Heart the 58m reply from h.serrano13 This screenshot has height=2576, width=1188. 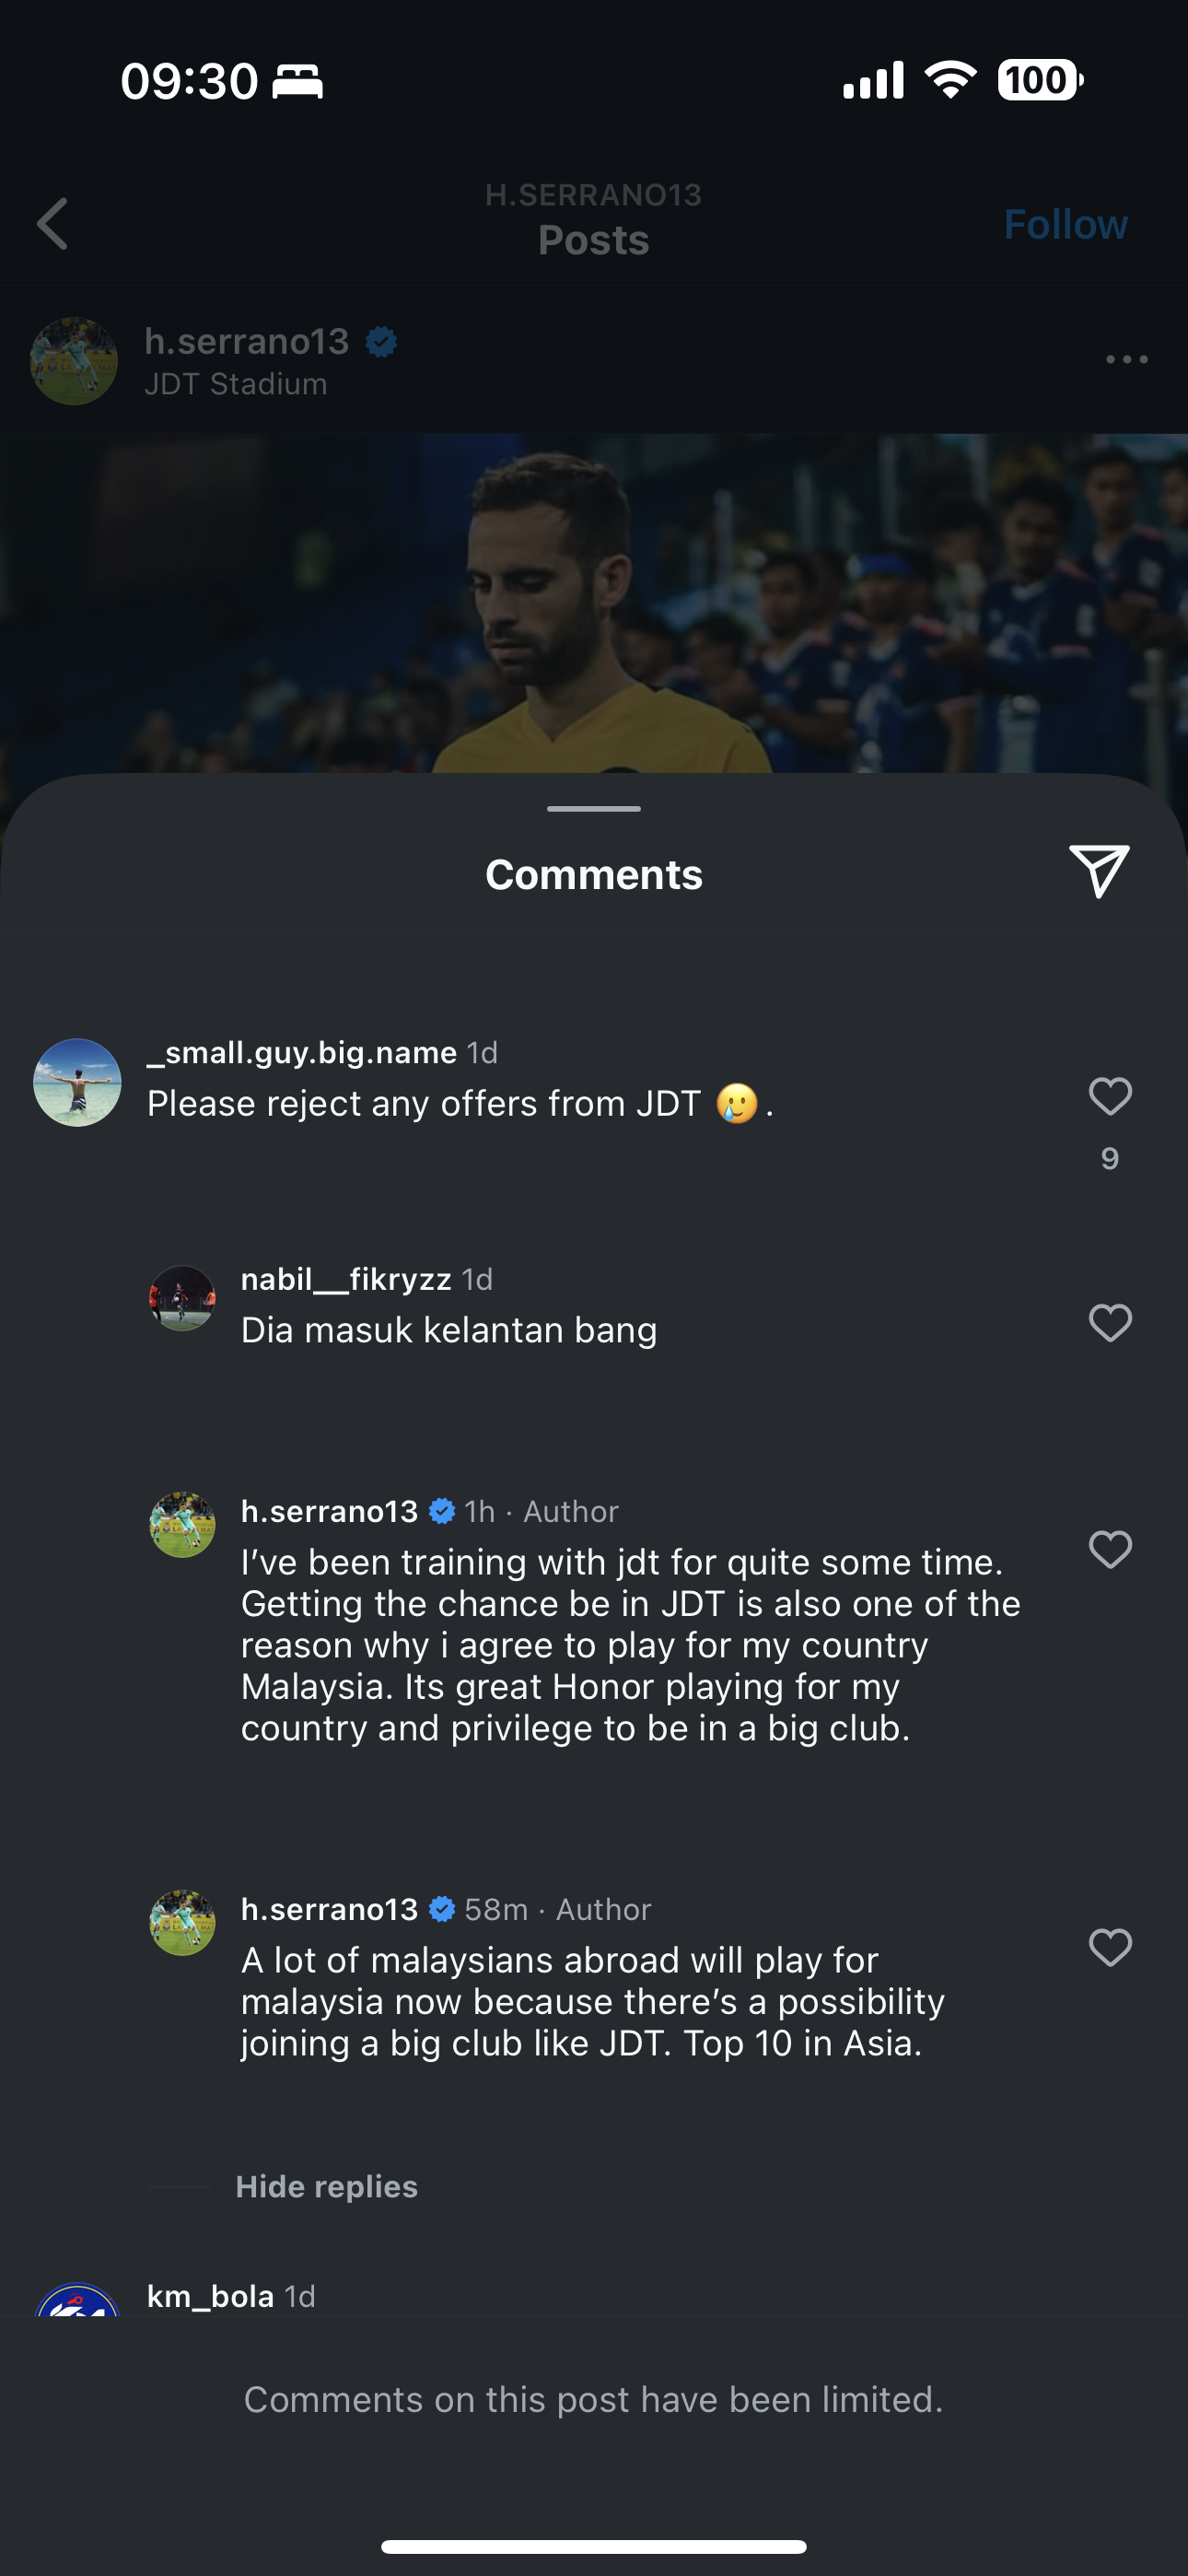pos(1109,1948)
